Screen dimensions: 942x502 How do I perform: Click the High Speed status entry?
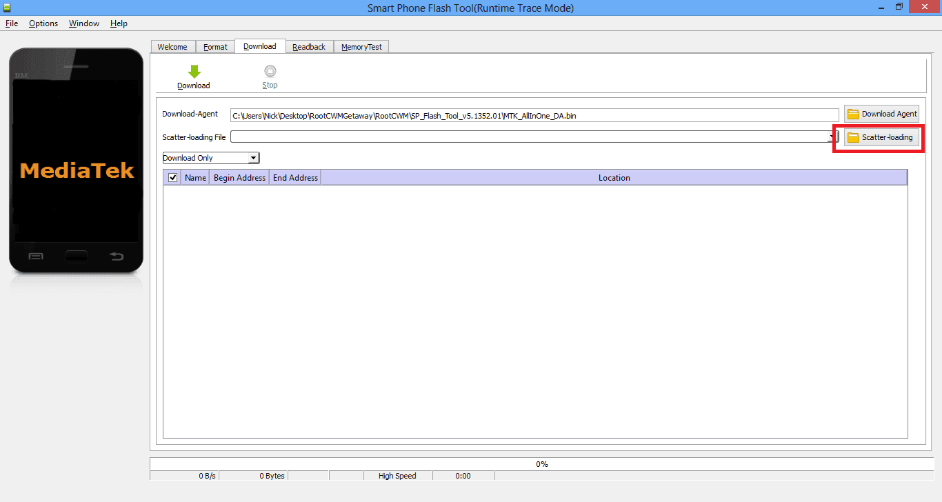pyautogui.click(x=397, y=476)
